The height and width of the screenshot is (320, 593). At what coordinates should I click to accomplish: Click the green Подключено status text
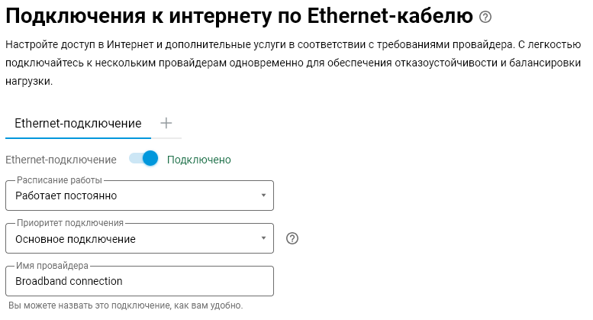pyautogui.click(x=198, y=160)
